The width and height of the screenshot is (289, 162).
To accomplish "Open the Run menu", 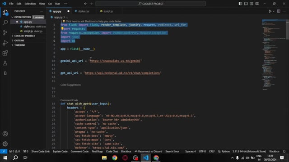I will pyautogui.click(x=57, y=4).
